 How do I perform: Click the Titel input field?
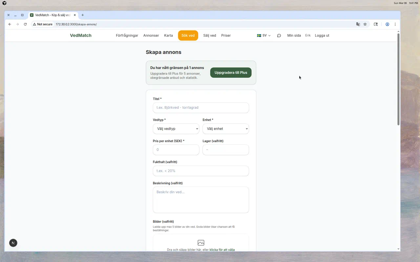tap(201, 107)
